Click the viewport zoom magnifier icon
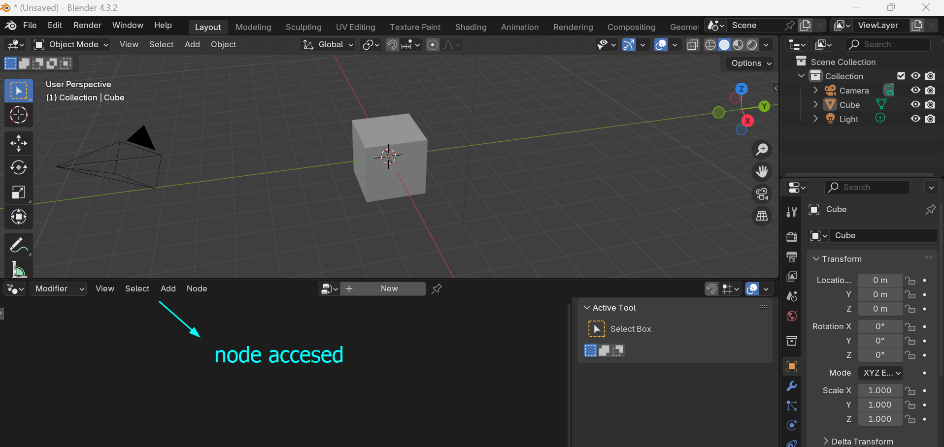 (762, 149)
